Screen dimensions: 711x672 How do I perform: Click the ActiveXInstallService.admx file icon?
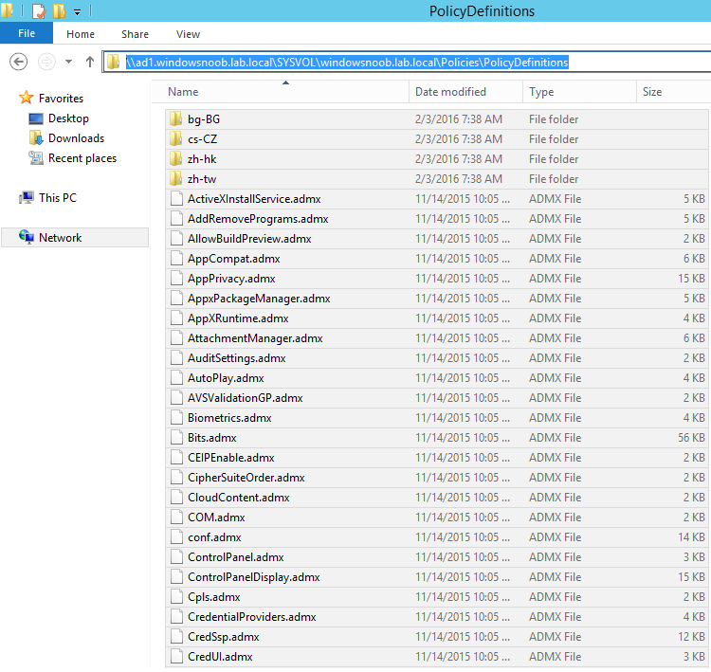pyautogui.click(x=176, y=199)
